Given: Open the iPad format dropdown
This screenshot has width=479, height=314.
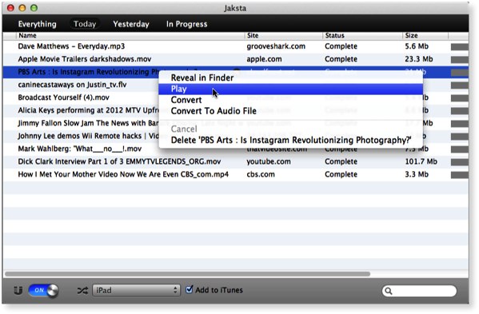Looking at the screenshot, I should (136, 290).
